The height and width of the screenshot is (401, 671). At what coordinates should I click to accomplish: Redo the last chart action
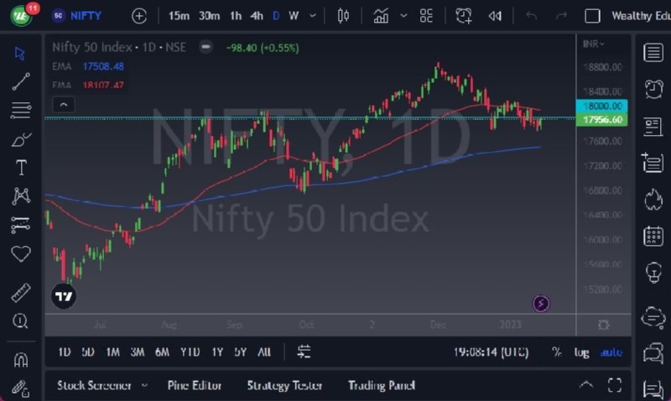(561, 16)
